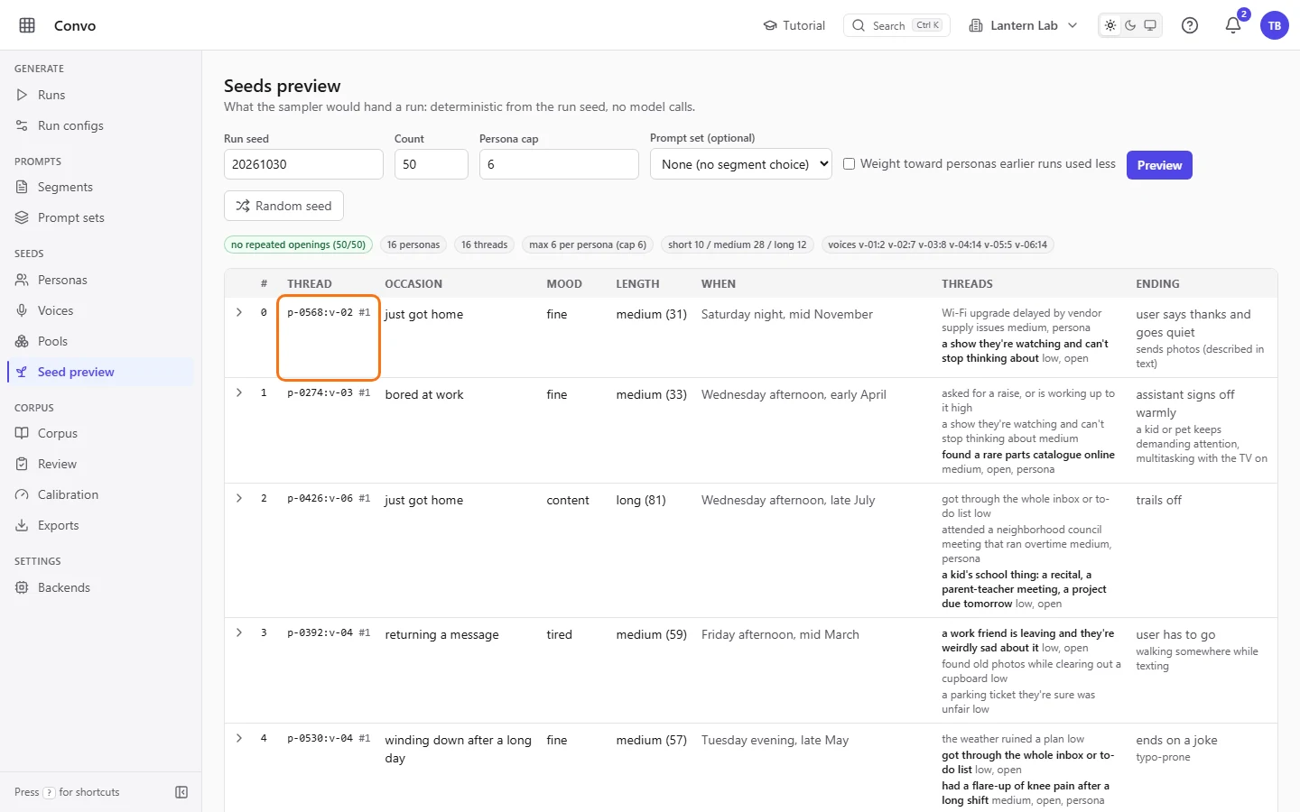The image size is (1300, 812).
Task: Click the Persona cap input field
Action: click(559, 164)
